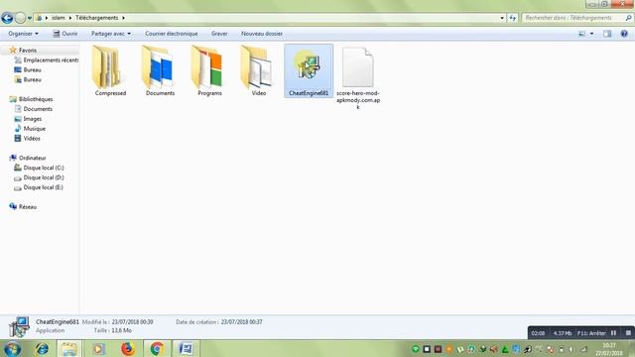Click the Ouvrir toolbar button
The image size is (635, 357).
pos(65,34)
